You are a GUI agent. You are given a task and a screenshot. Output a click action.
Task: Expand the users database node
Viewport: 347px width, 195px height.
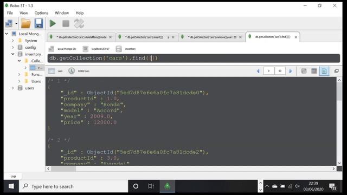[13, 88]
